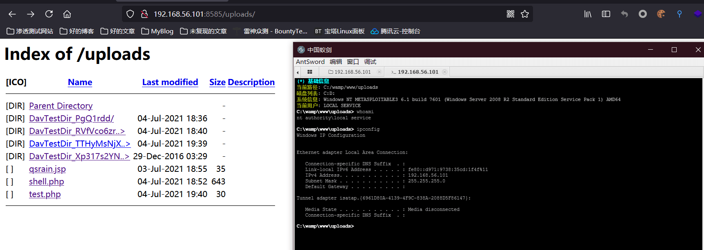Open the test.php file
704x250 pixels.
pos(45,194)
